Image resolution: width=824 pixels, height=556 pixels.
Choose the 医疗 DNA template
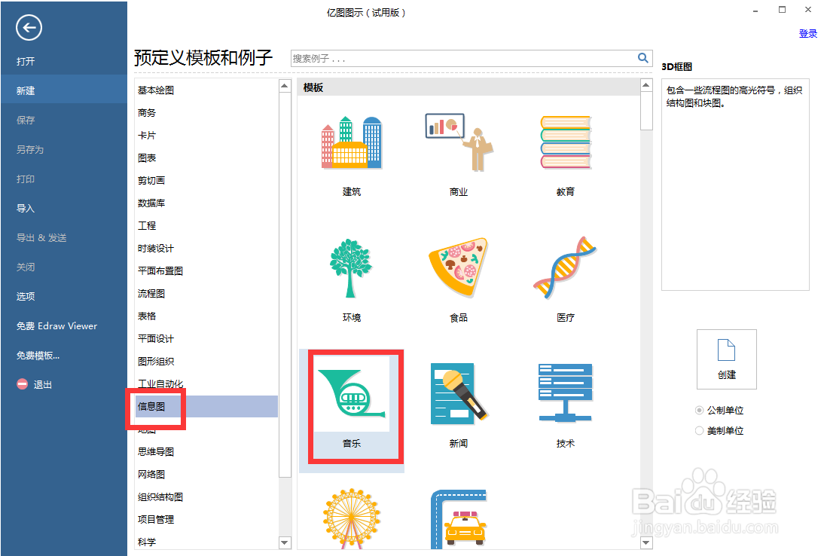click(565, 267)
